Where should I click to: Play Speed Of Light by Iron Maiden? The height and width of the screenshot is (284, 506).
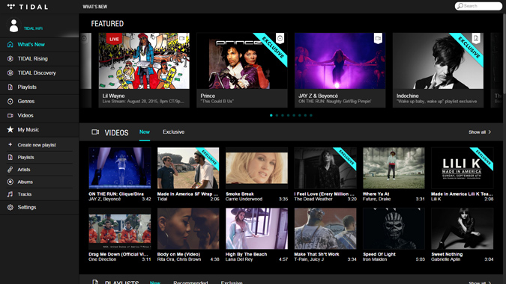pos(394,229)
